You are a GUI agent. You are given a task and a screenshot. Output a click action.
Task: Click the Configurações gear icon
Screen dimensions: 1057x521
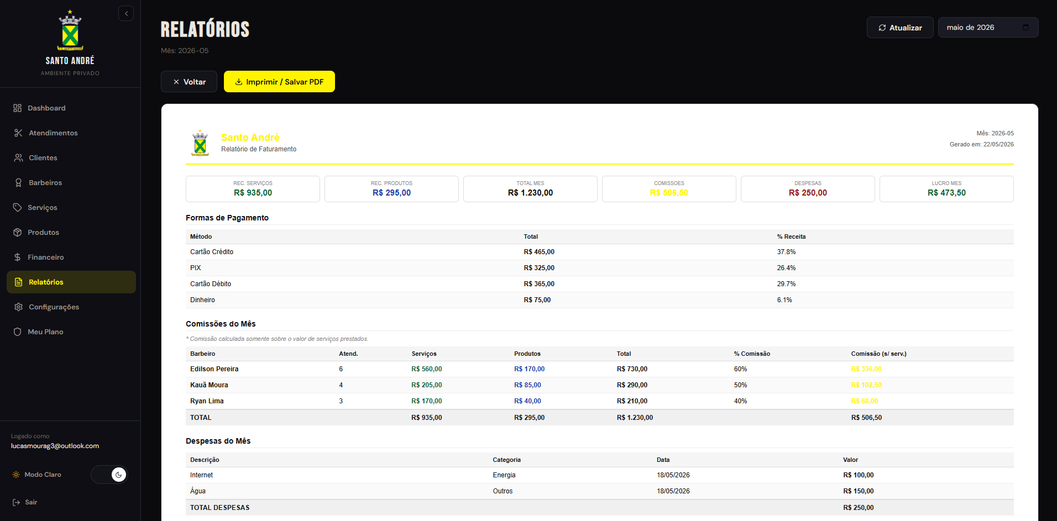pyautogui.click(x=18, y=307)
